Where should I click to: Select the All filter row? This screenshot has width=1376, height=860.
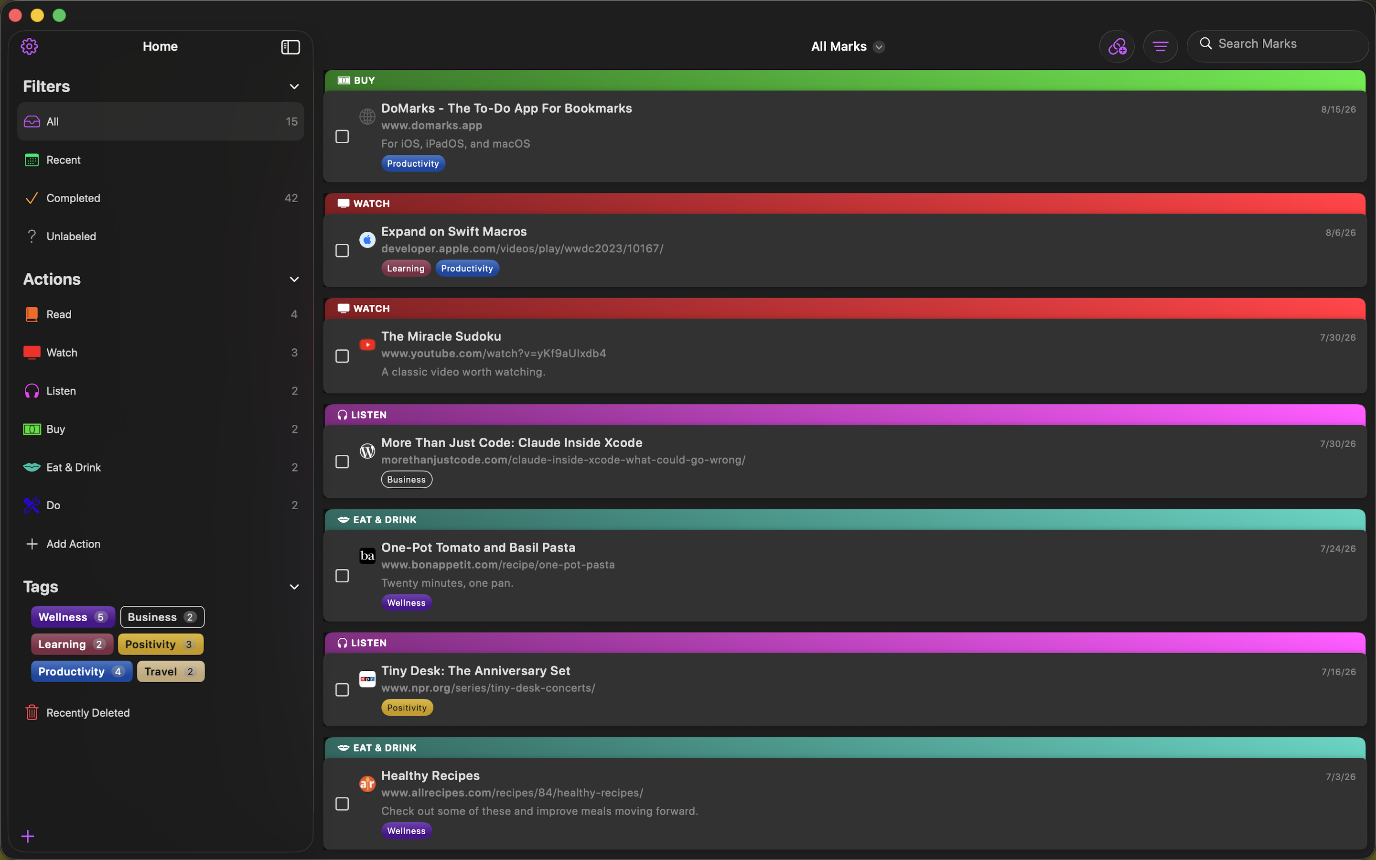pyautogui.click(x=161, y=122)
